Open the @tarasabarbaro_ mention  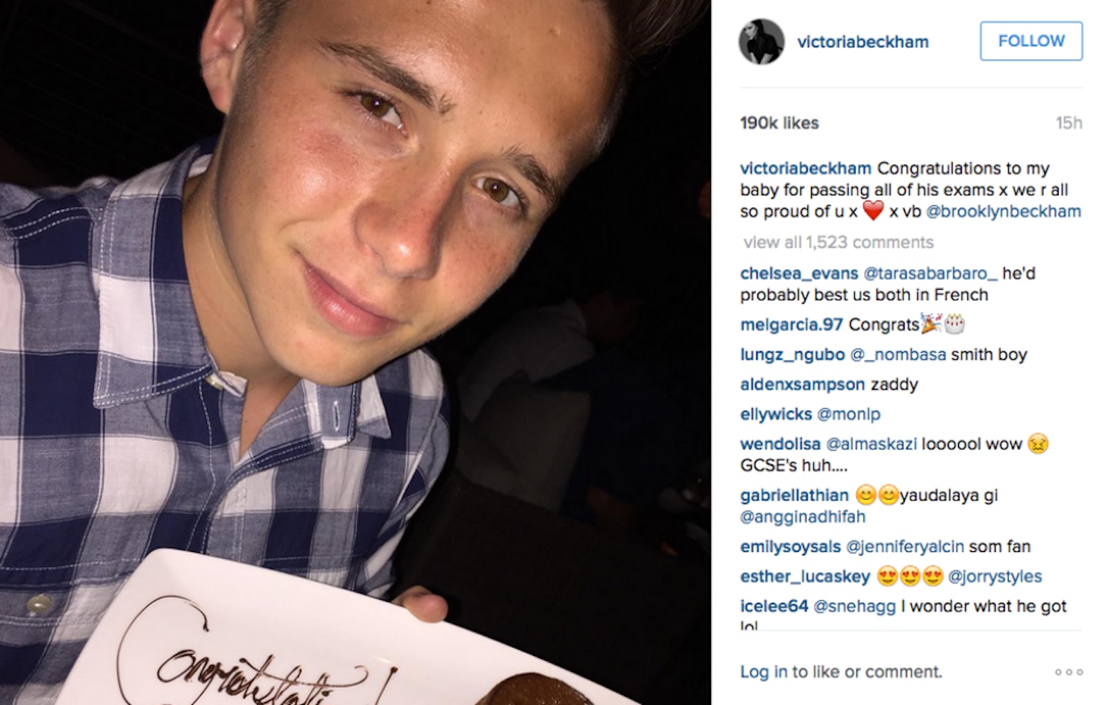[x=930, y=274]
